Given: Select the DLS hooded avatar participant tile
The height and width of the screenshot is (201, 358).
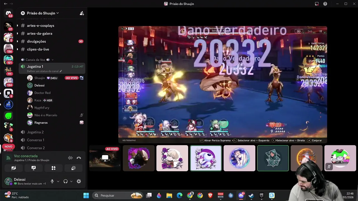Looking at the screenshot, I should 273,158.
